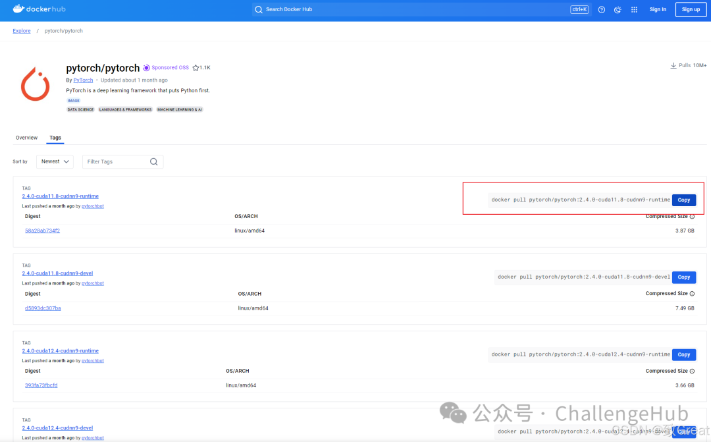
Task: Click info icon beside Compressed Size for cuda11.8-devel
Action: click(692, 294)
